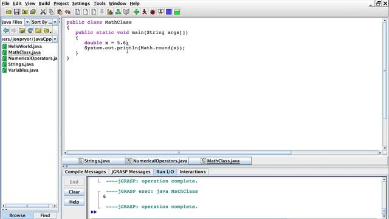Open the View menu
The image size is (389, 219).
click(x=30, y=4)
